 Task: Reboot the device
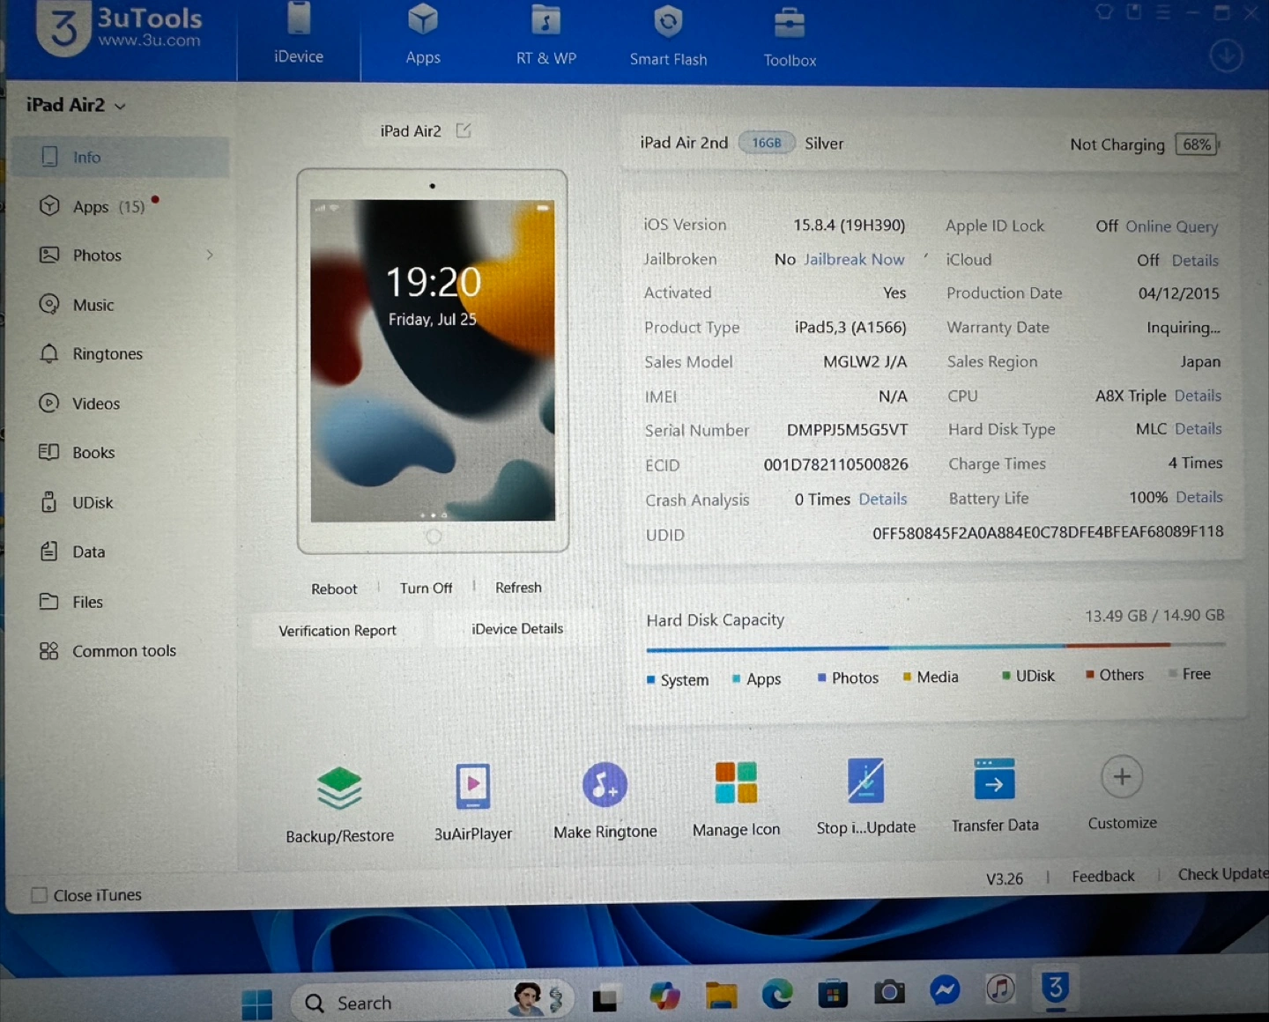334,589
